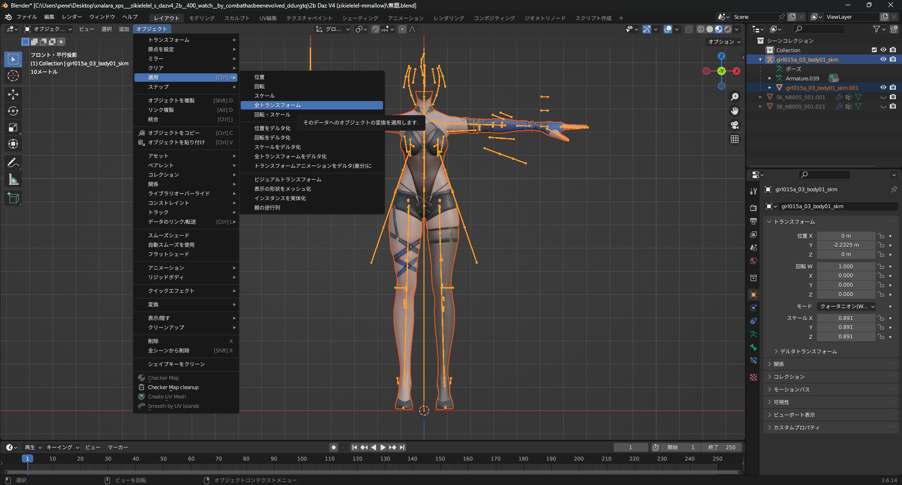Click the play animation button

point(383,447)
